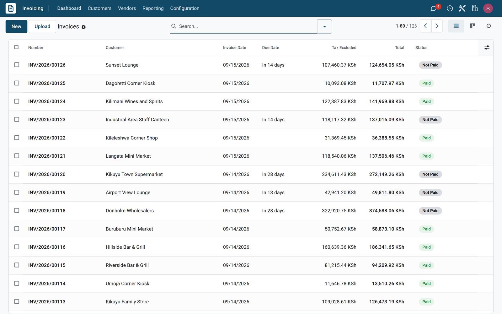Open the Reporting menu

153,8
